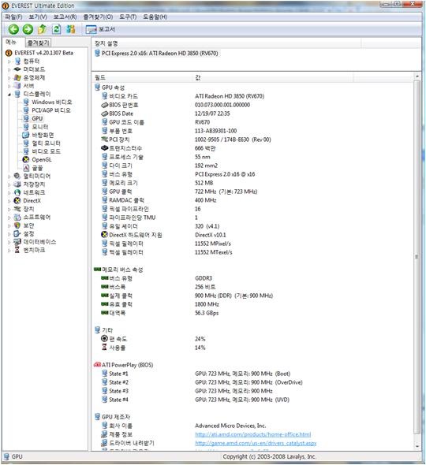
Task: Click the 벤치마크 hourglass icon in tree
Action: click(17, 250)
